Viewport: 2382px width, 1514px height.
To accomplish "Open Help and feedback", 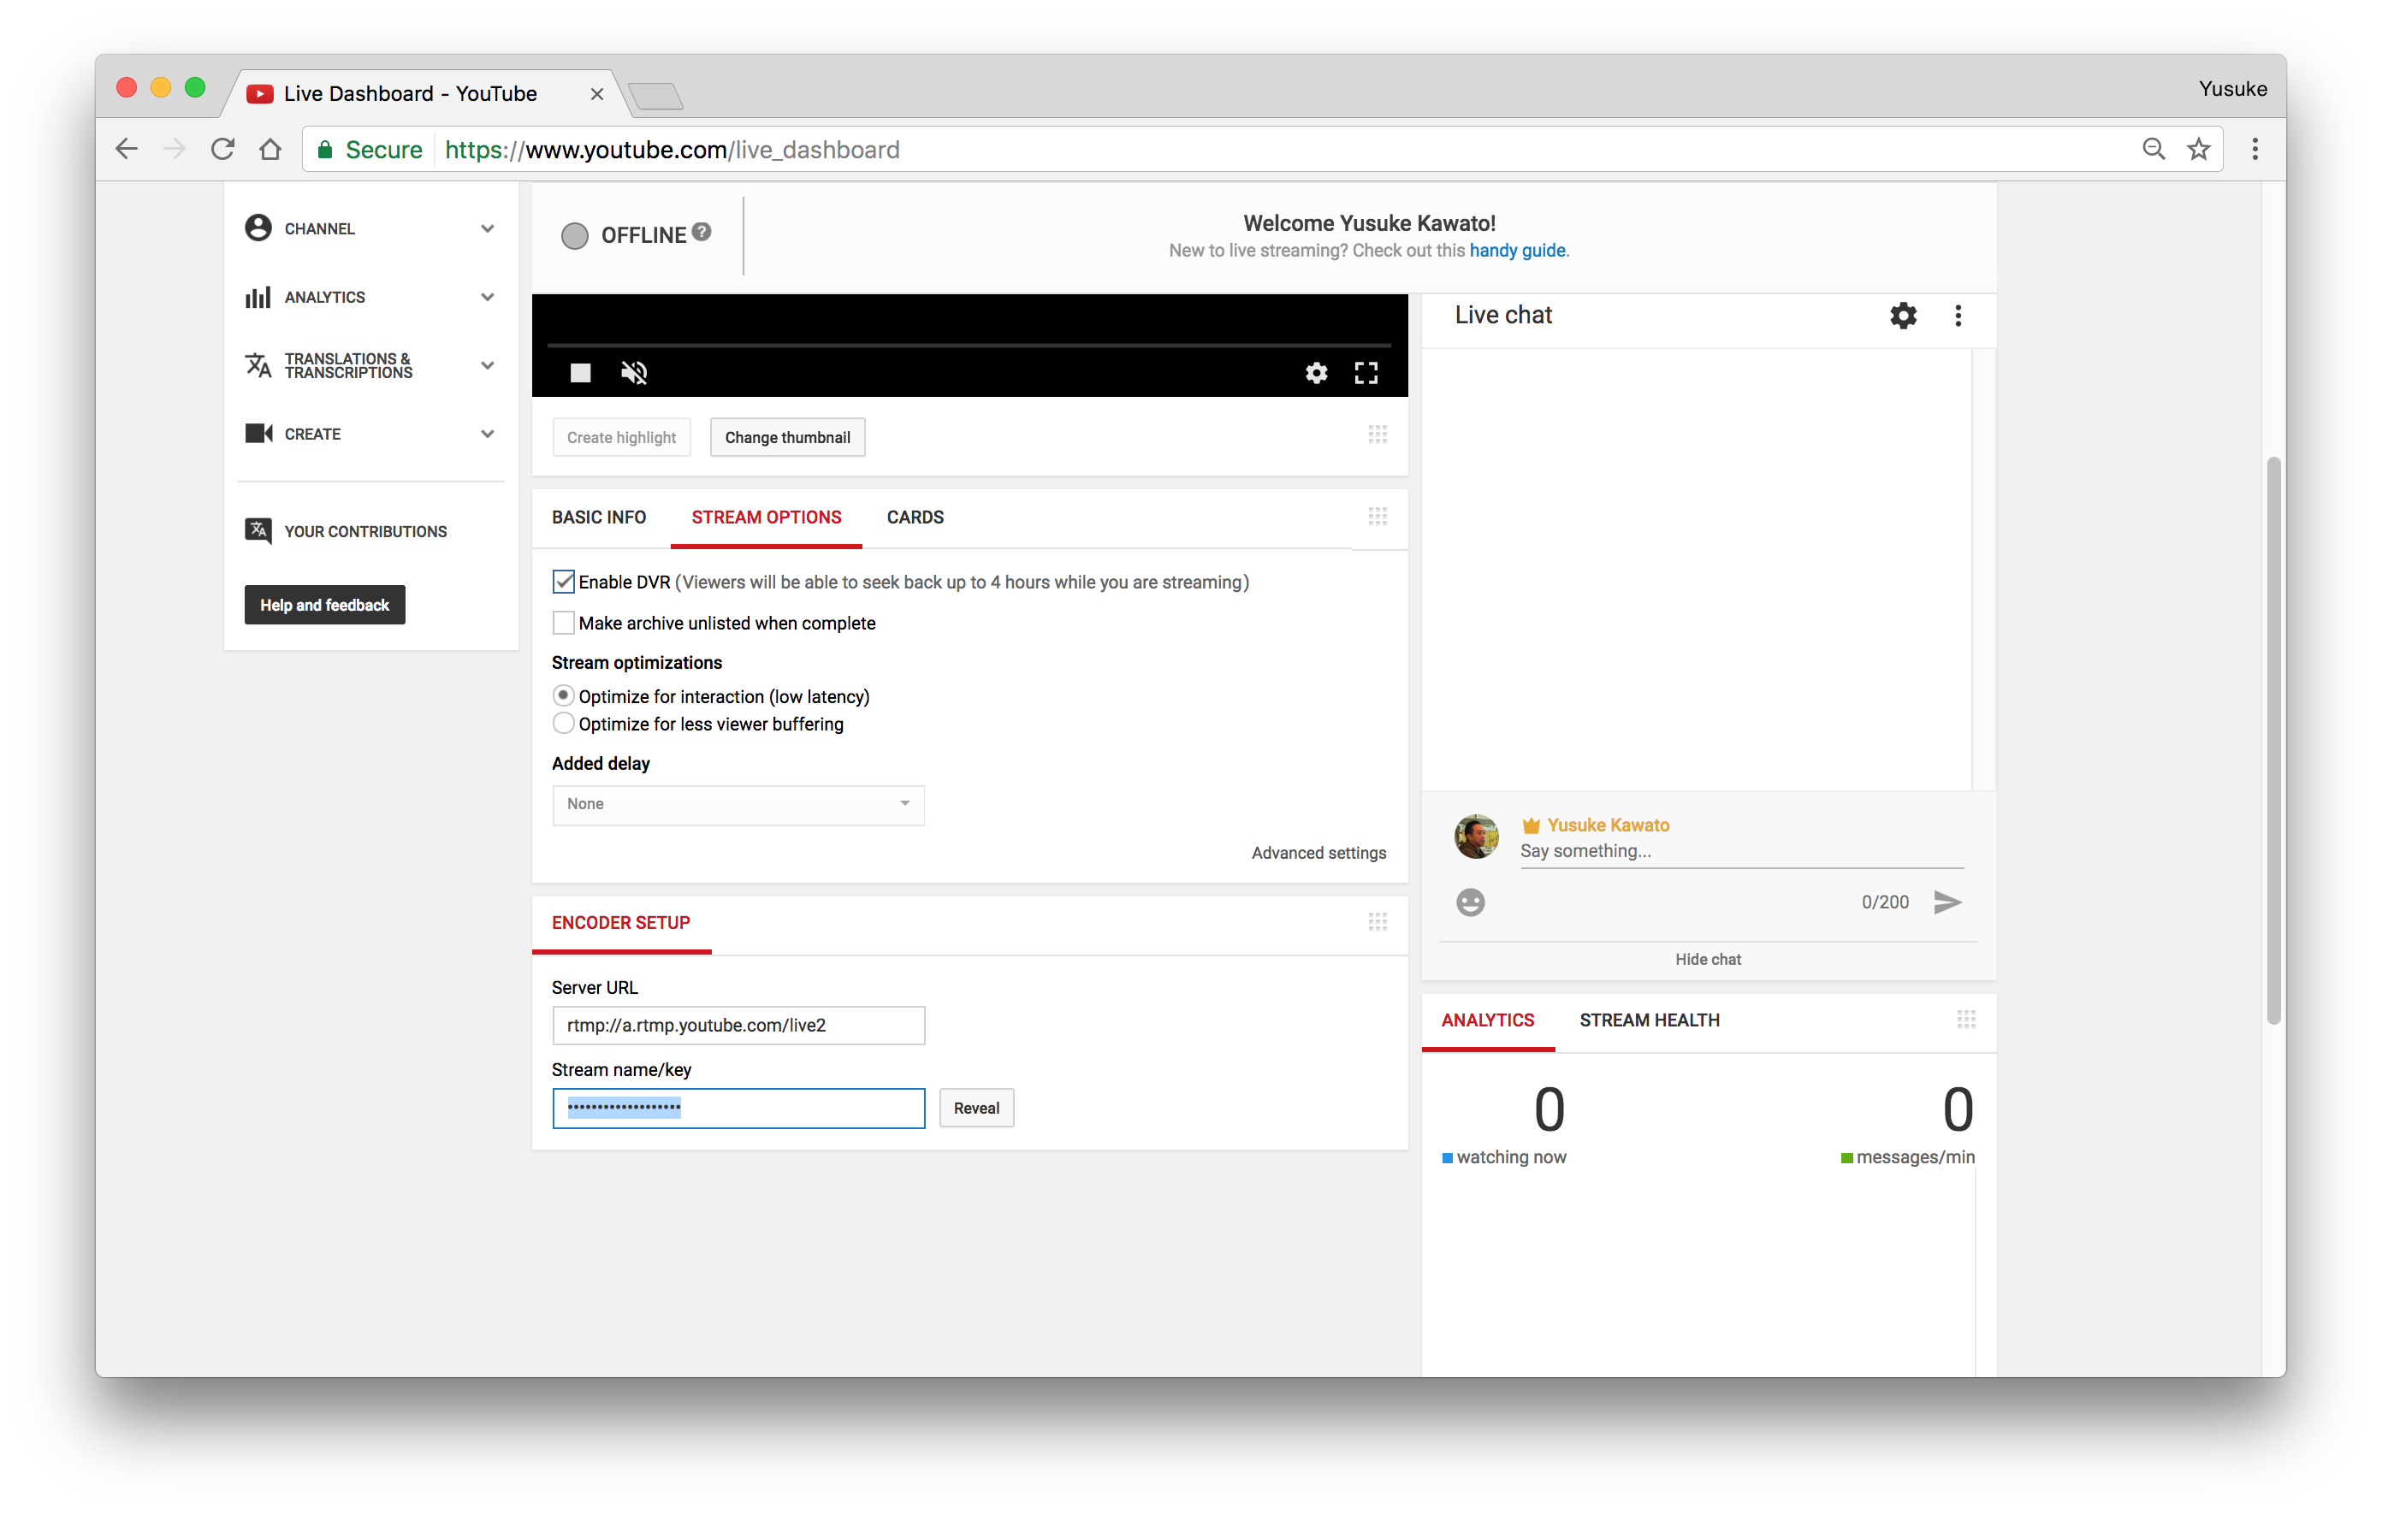I will point(324,604).
